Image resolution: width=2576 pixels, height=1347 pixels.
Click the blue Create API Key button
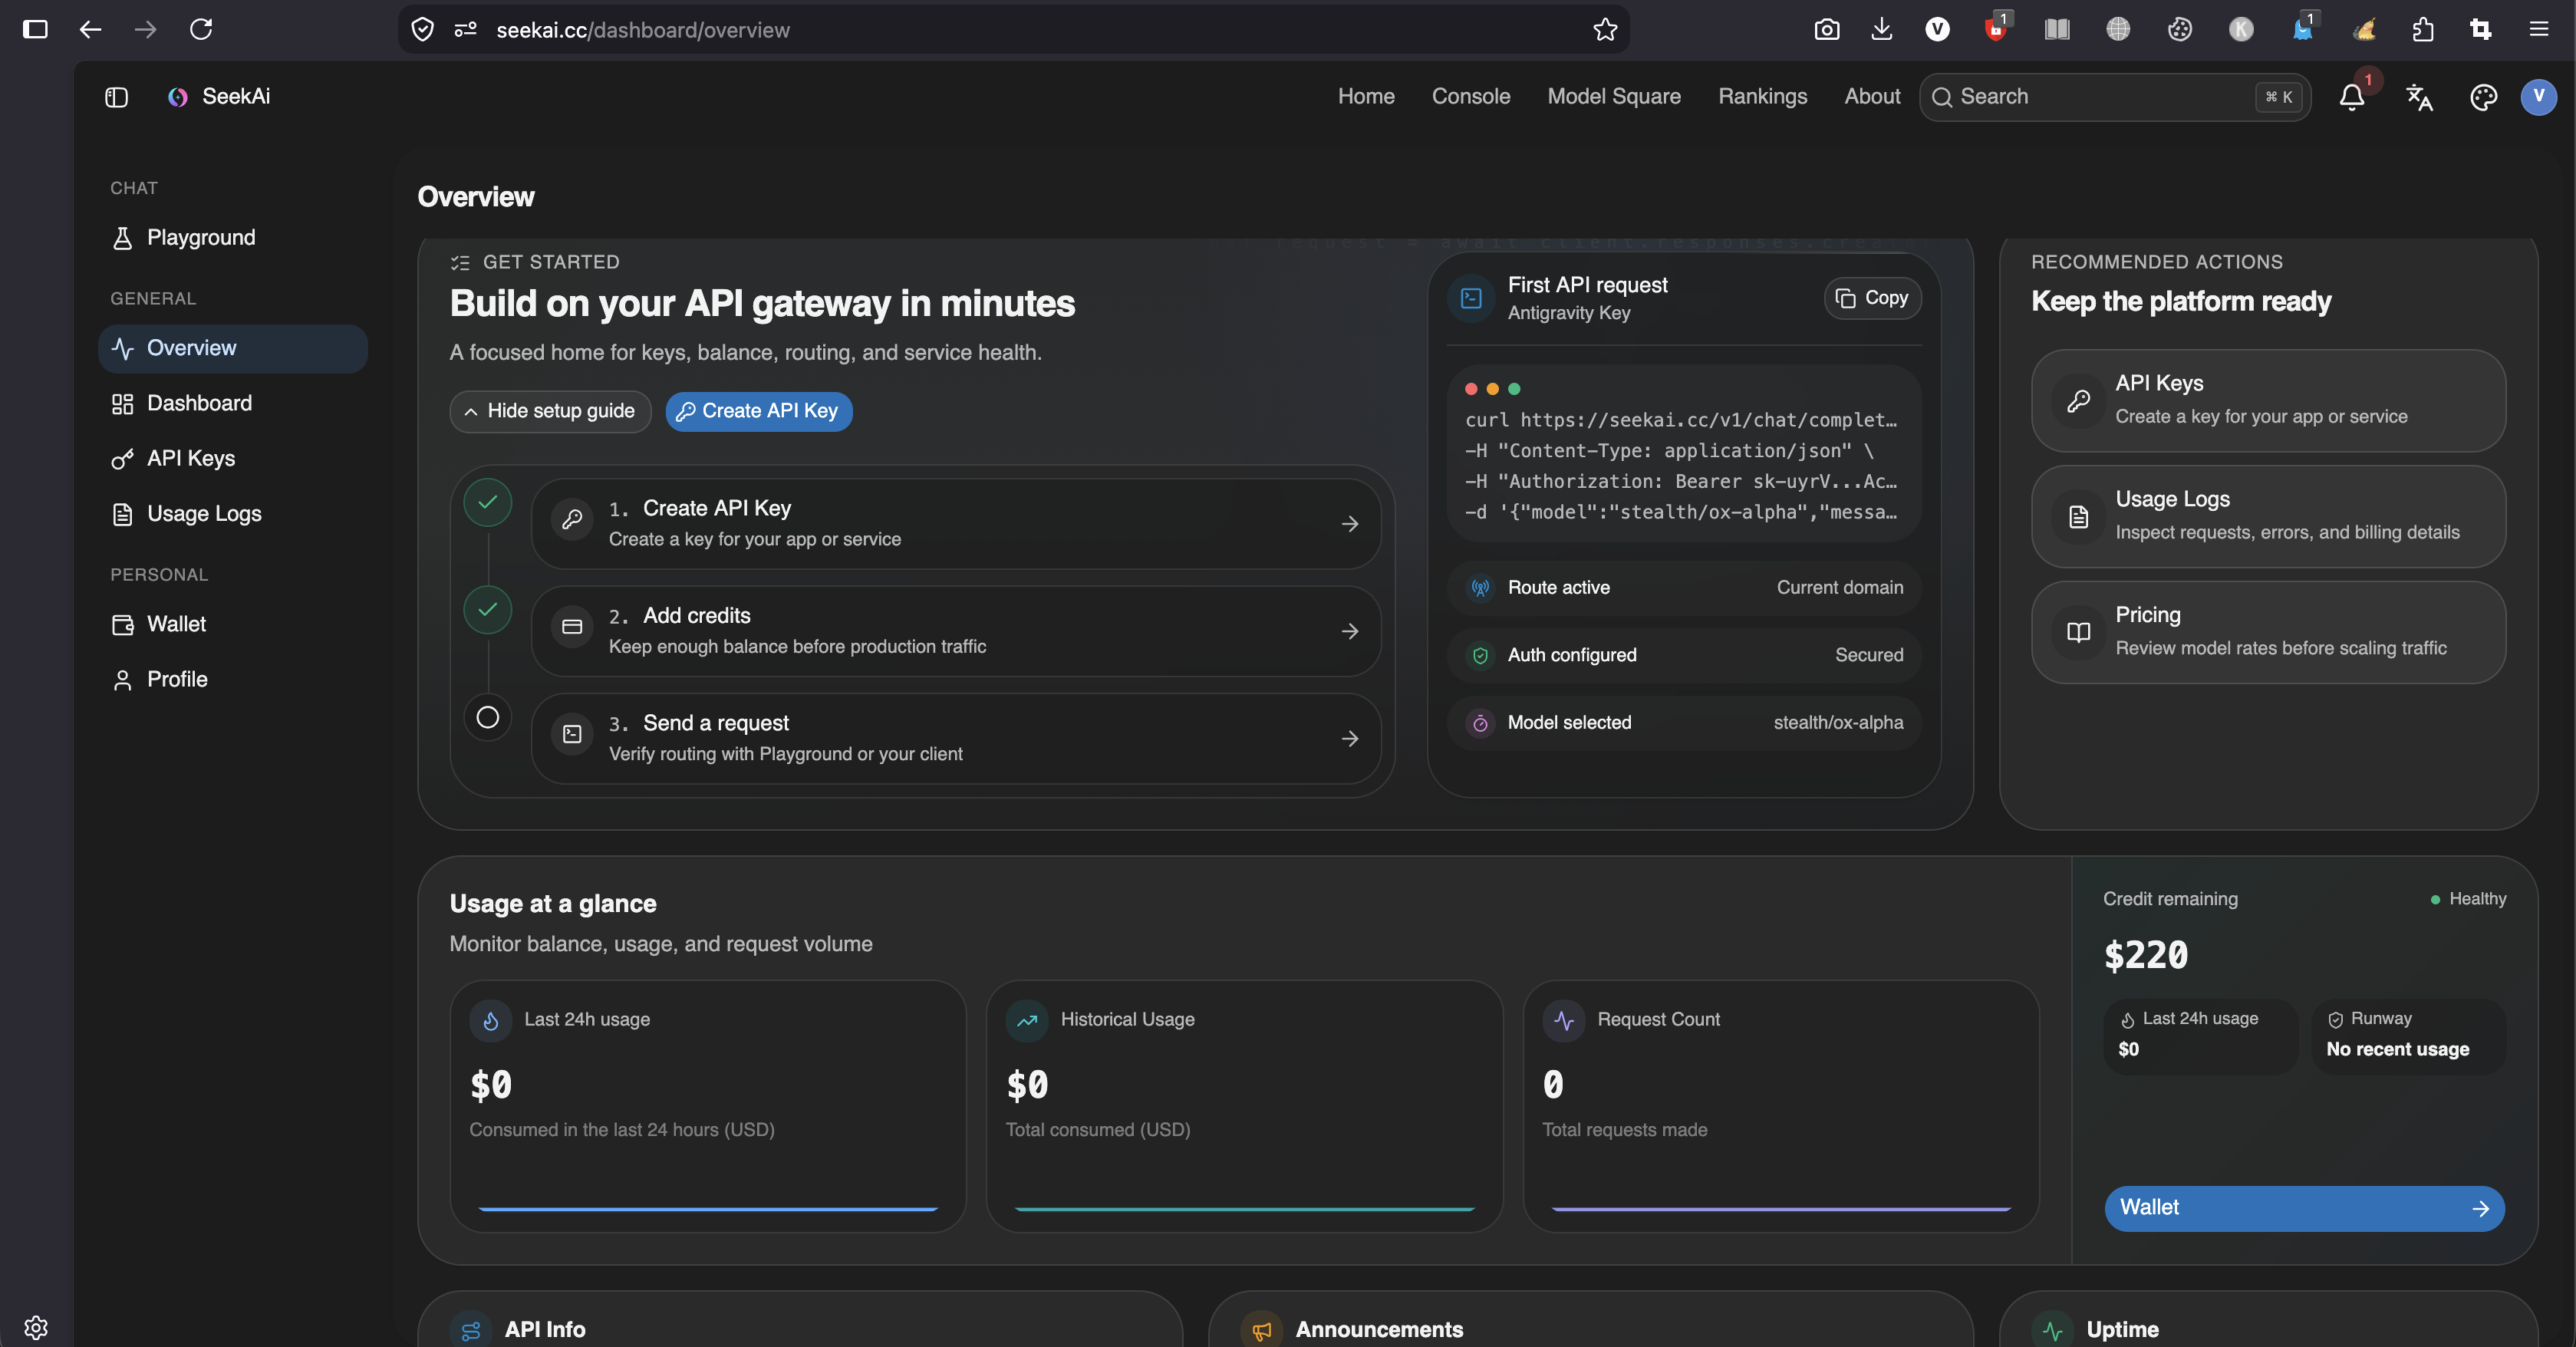pos(759,411)
